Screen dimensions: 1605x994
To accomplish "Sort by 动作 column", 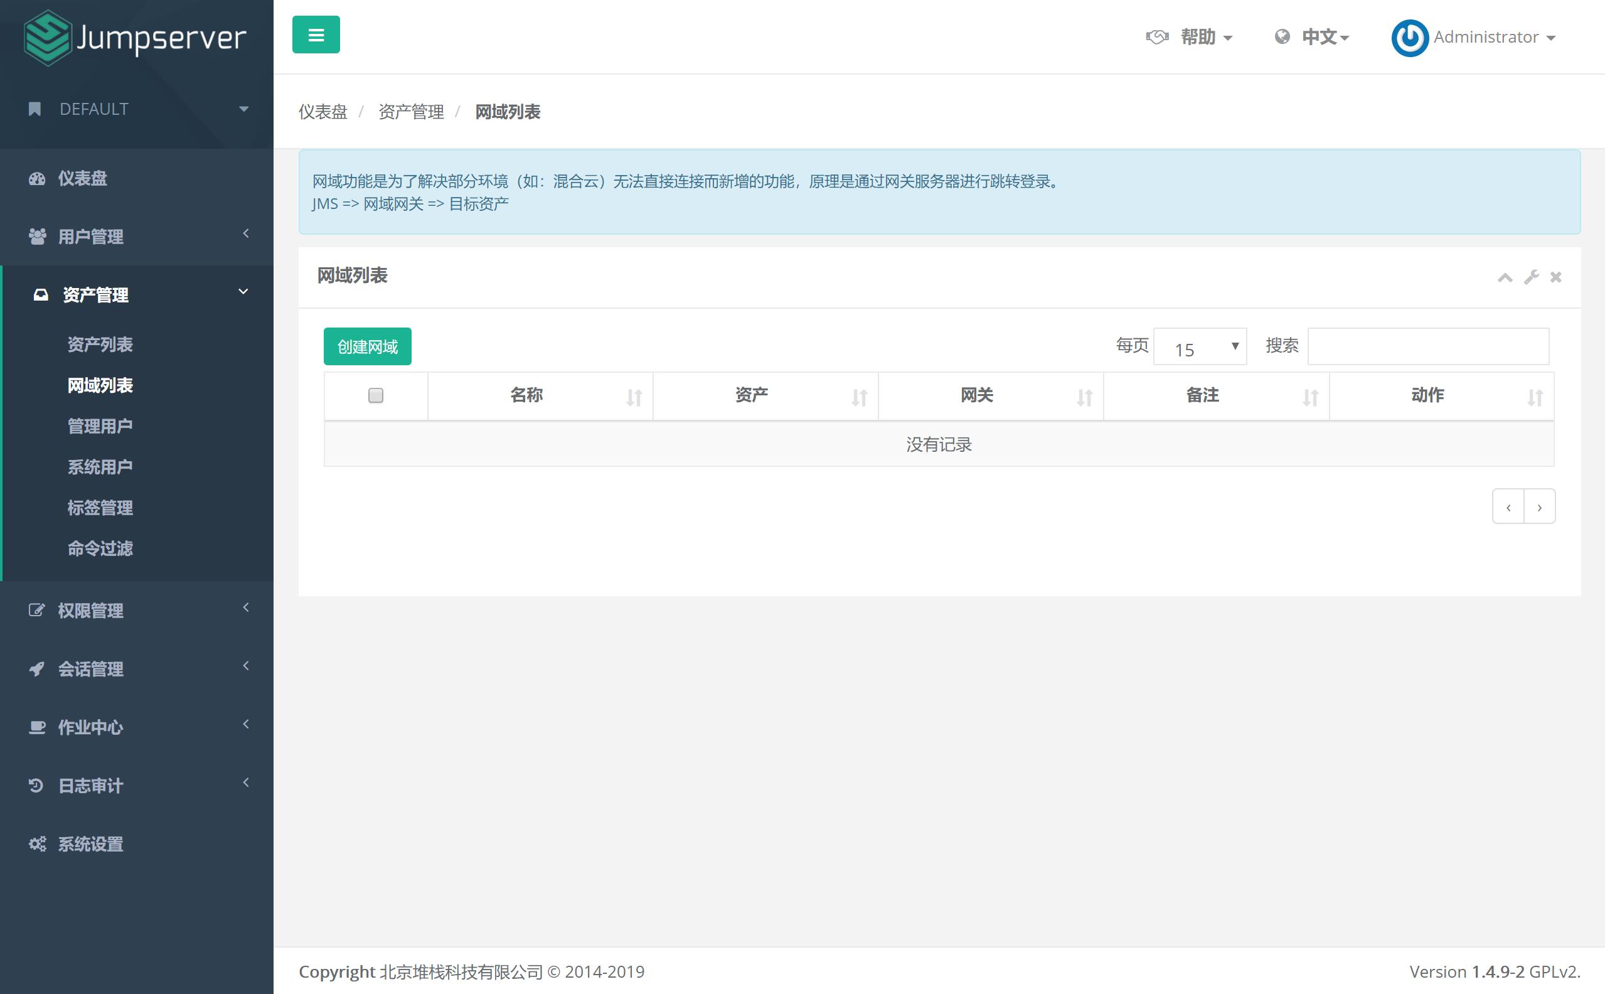I will click(1442, 396).
